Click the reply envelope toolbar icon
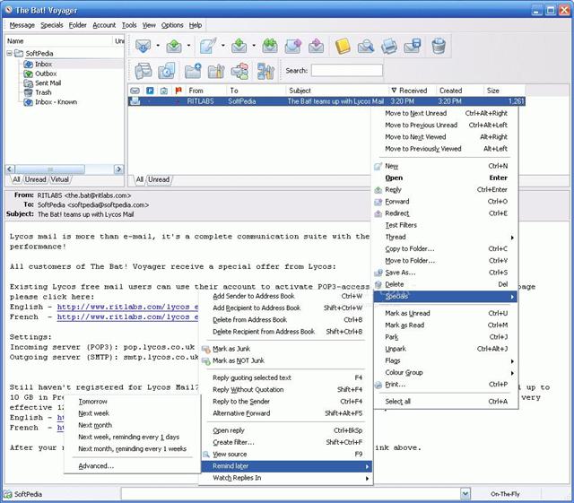Screen dimensions: 574x503 click(x=239, y=46)
